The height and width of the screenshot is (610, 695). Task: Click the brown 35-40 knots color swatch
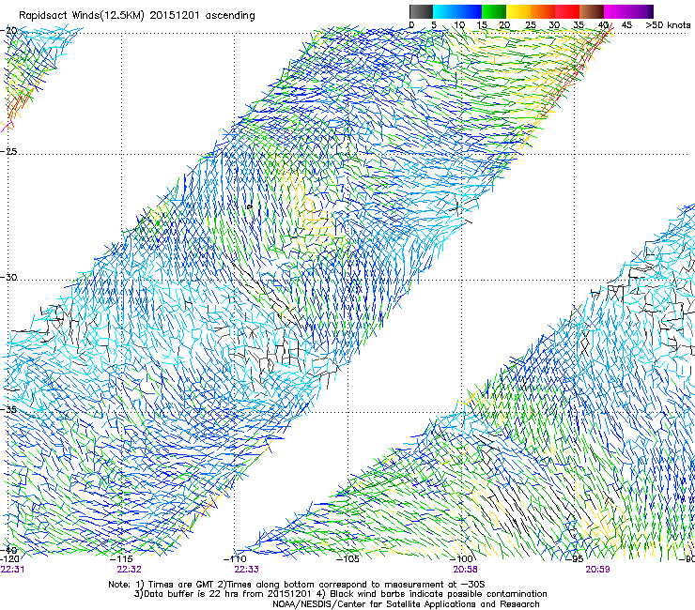point(592,11)
